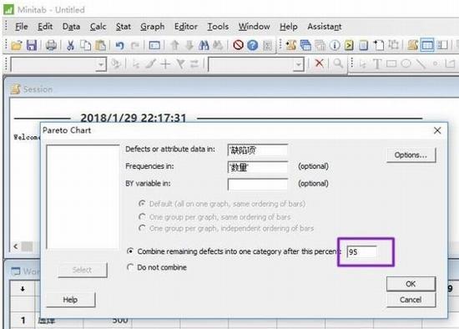Show Worksheets folder with stacked sheets icon
Screen dimensions: 459x329
tap(305, 45)
